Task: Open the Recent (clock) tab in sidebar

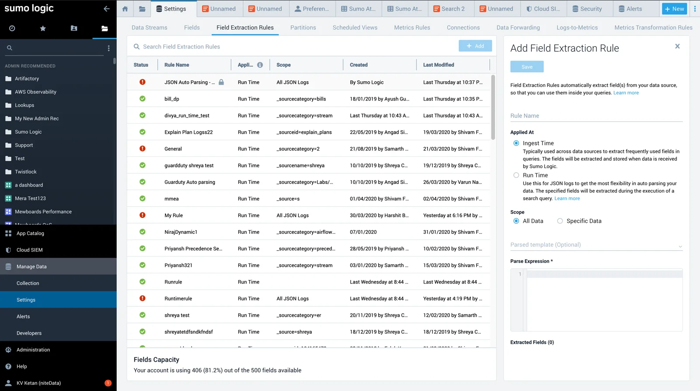Action: (12, 28)
